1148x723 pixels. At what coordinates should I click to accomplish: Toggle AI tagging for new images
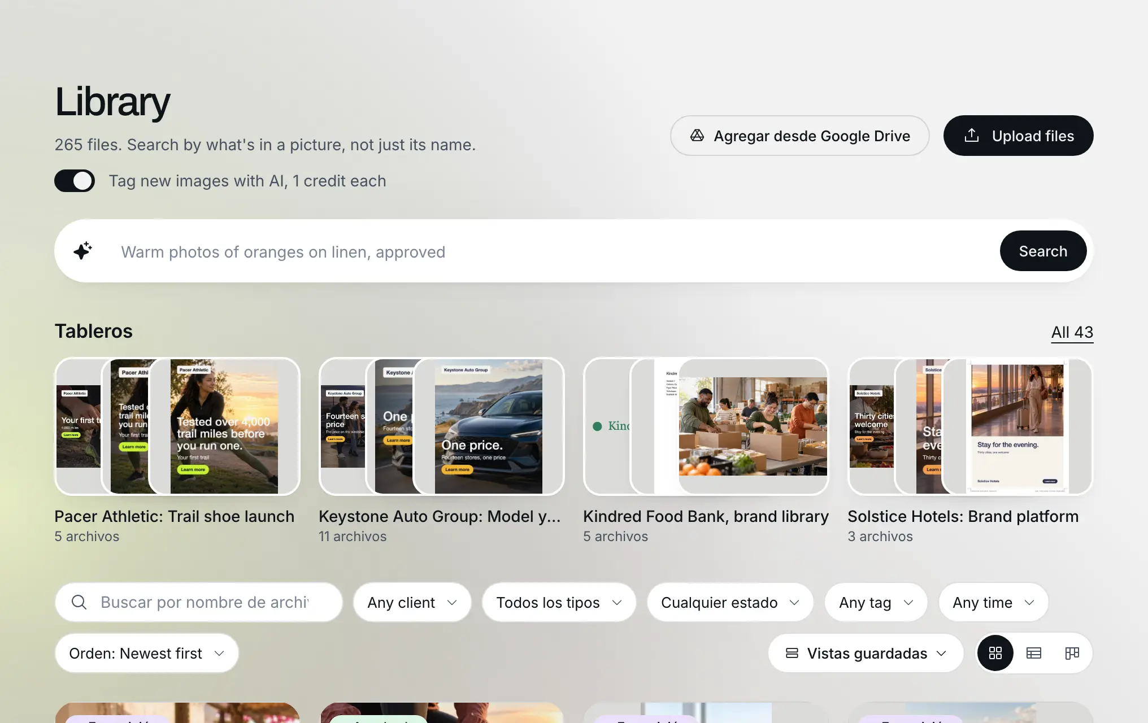[x=75, y=181]
